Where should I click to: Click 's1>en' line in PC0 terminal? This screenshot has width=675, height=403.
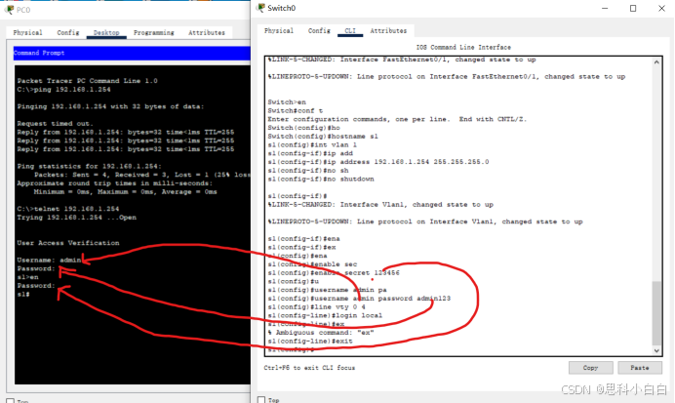[27, 277]
